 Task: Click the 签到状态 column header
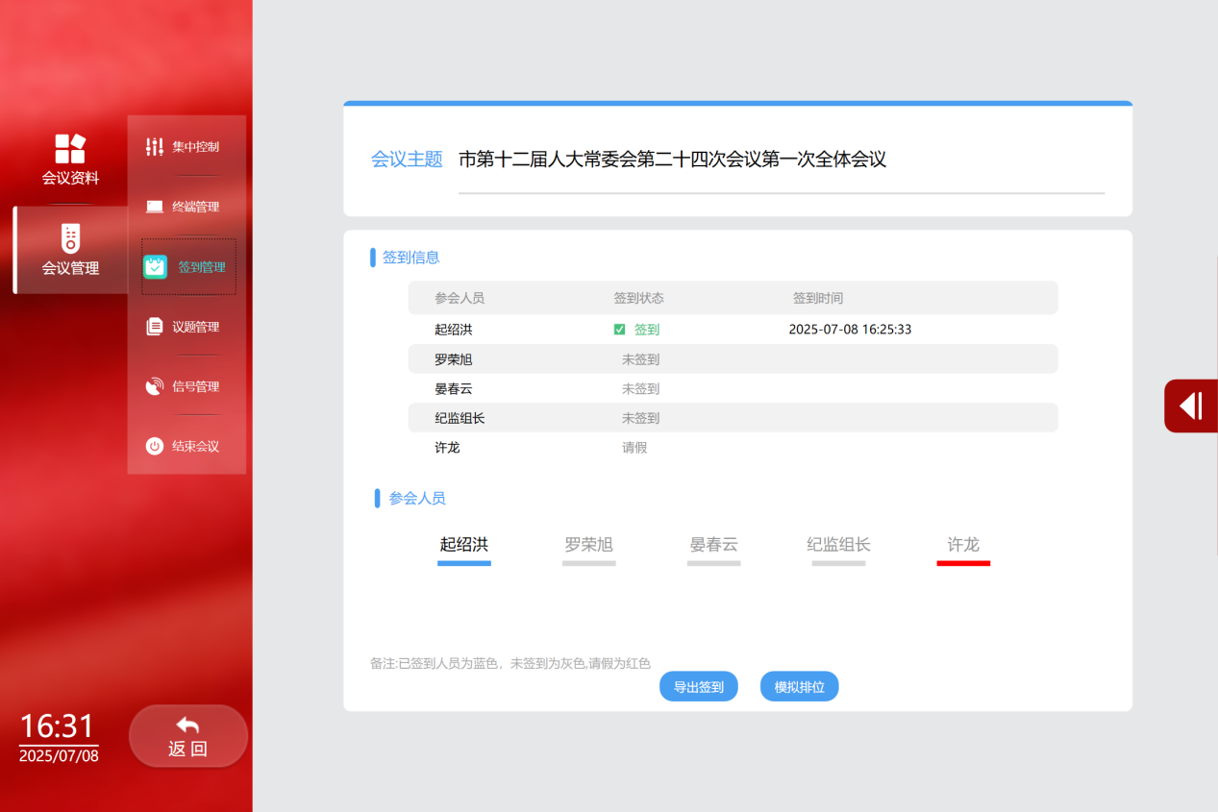[x=639, y=298]
